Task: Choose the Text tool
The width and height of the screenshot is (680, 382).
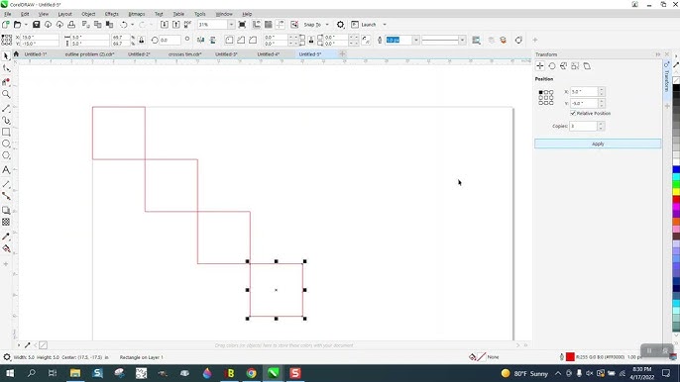Action: [x=6, y=170]
